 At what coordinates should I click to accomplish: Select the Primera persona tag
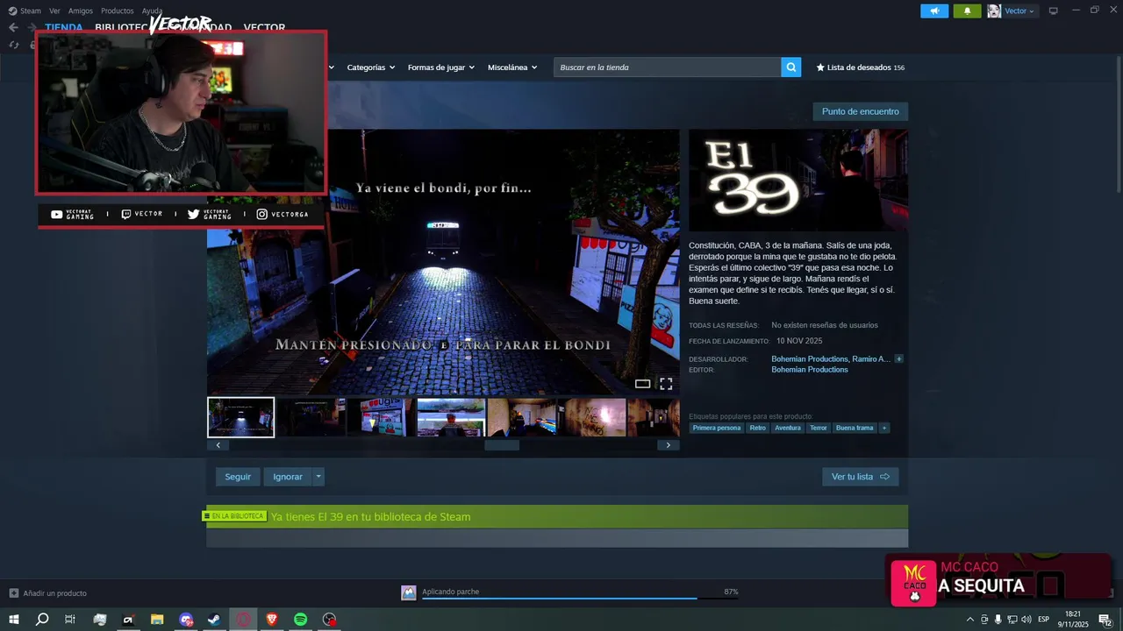click(717, 428)
